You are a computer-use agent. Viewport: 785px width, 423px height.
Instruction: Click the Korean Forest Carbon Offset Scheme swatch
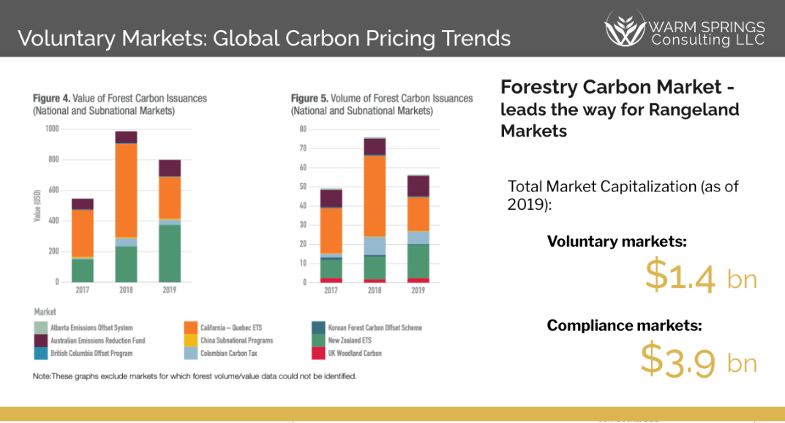(320, 328)
